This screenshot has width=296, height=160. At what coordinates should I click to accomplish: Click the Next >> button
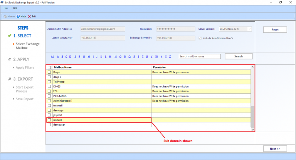click(275, 149)
